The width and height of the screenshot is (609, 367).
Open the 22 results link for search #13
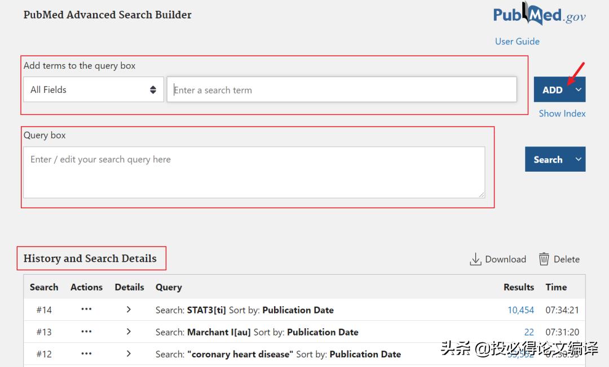click(x=528, y=332)
